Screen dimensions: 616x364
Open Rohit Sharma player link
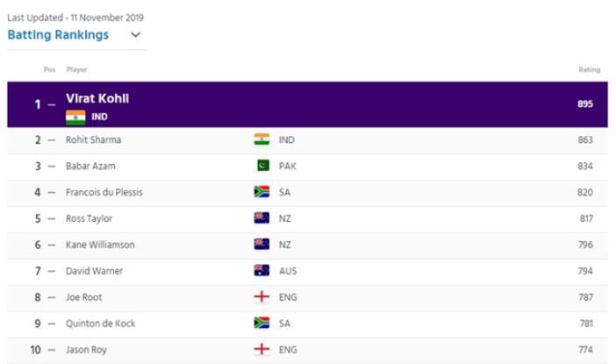point(93,139)
